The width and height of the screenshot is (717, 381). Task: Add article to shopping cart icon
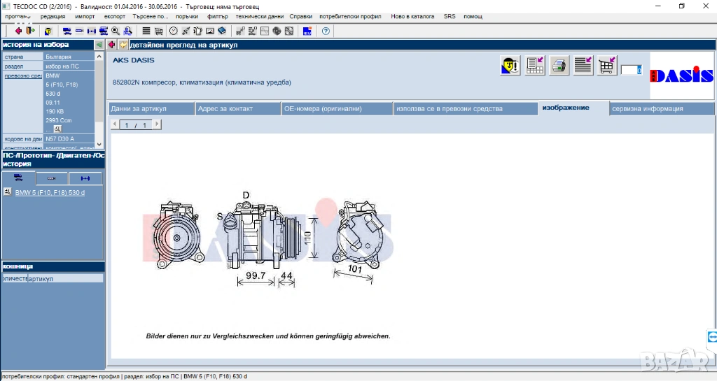[607, 65]
